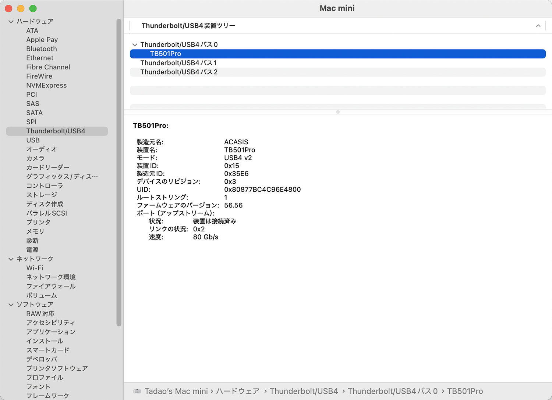Click the Mac mini computer icon in path bar
The height and width of the screenshot is (400, 552).
pos(137,391)
